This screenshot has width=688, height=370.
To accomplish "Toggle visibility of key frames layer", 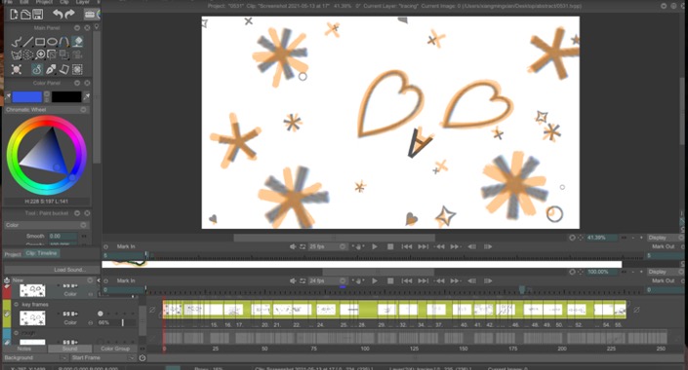I will 17,305.
